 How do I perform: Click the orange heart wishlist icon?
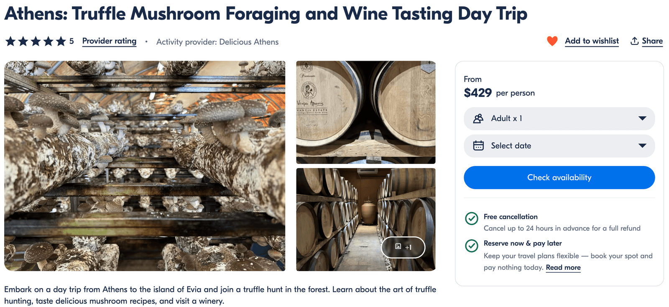552,41
